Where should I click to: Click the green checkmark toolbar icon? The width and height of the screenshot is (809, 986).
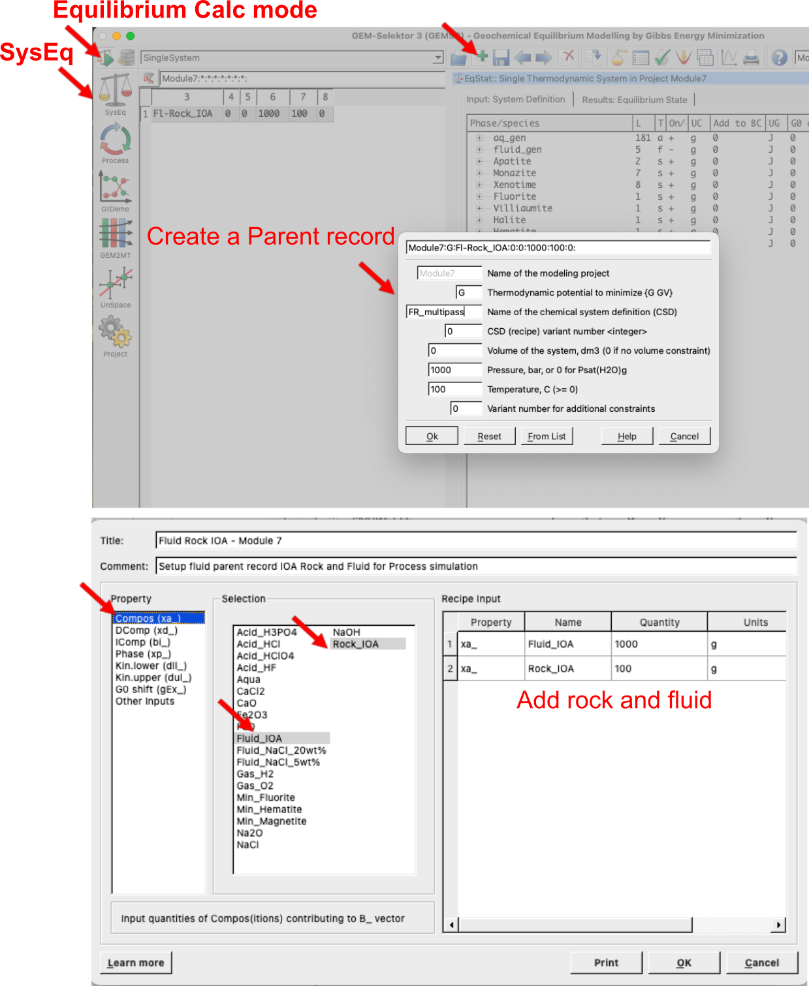click(662, 57)
